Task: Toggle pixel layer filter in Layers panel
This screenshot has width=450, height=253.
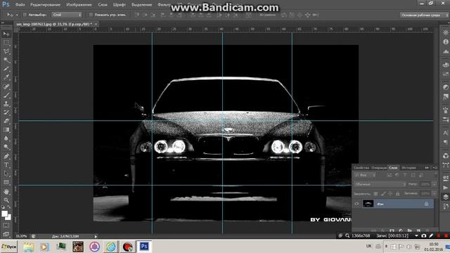Action: [389, 175]
